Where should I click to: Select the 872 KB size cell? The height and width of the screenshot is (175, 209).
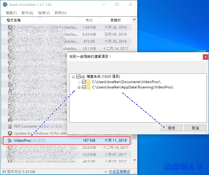[89, 42]
